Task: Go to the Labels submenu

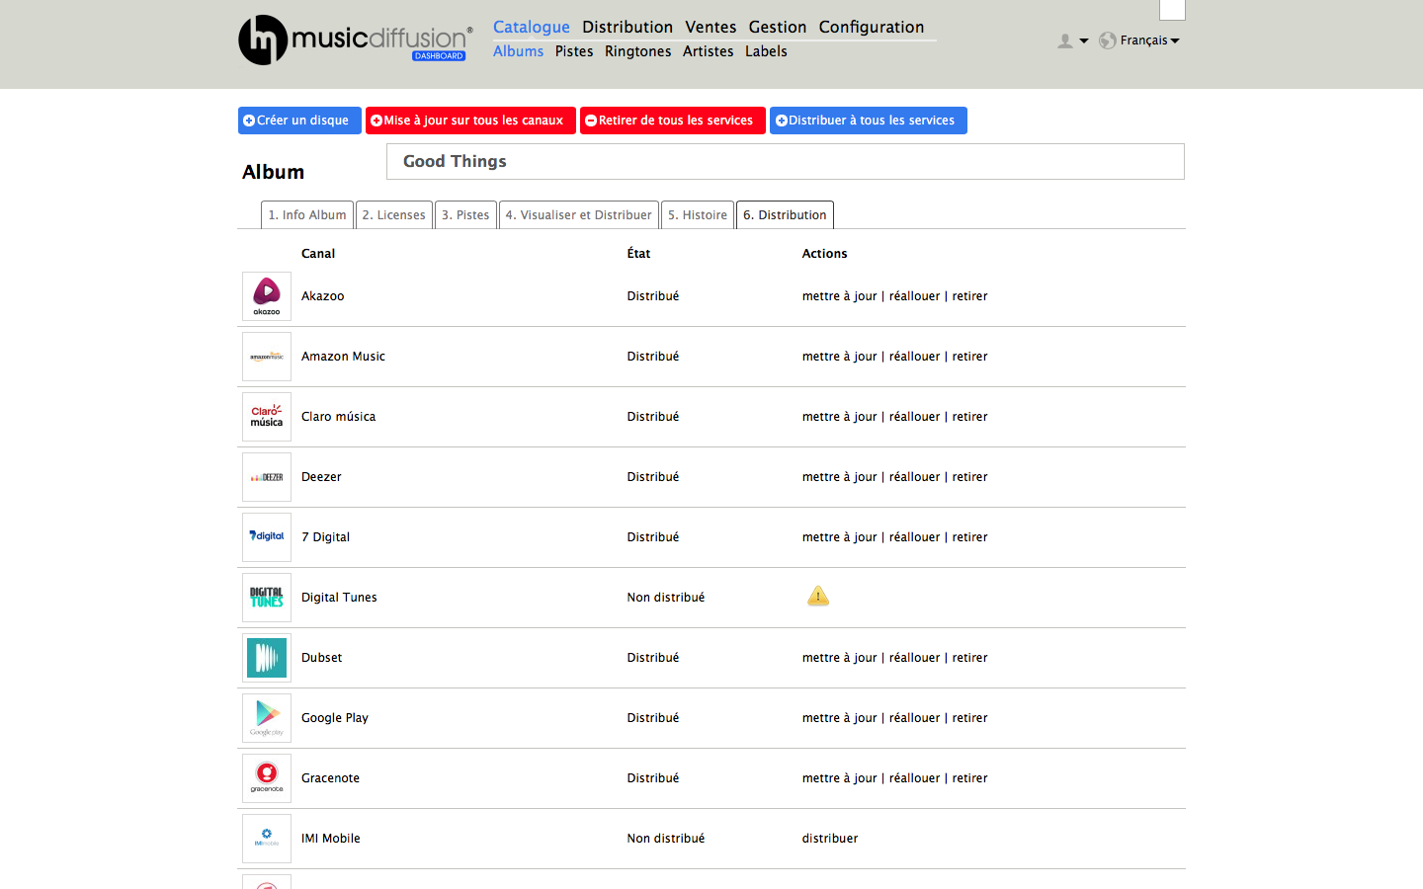Action: 766,51
